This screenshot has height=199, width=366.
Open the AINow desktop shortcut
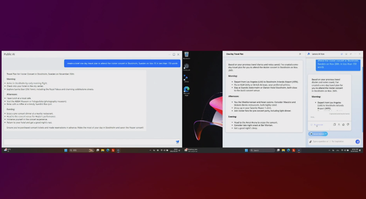tap(187, 79)
